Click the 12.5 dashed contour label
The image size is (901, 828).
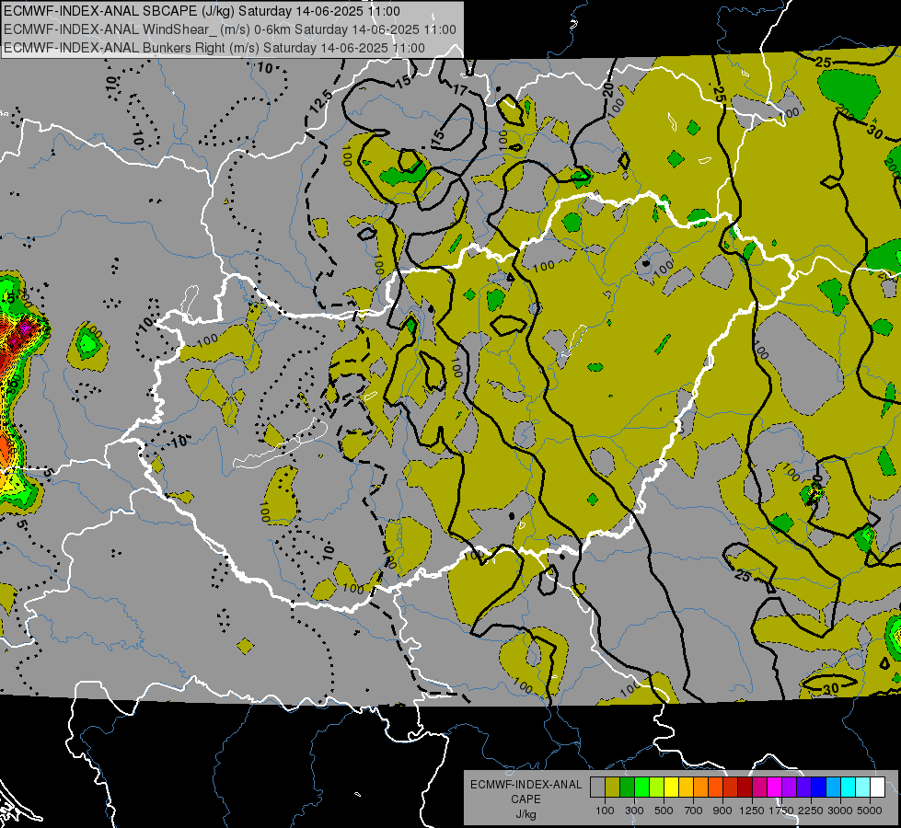[320, 102]
